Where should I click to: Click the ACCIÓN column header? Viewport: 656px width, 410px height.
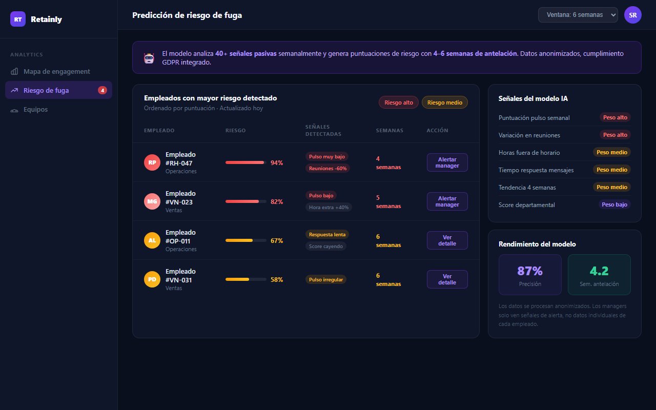click(437, 130)
